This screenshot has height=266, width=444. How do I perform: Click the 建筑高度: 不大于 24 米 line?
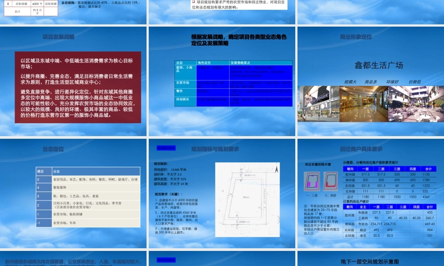171,184
